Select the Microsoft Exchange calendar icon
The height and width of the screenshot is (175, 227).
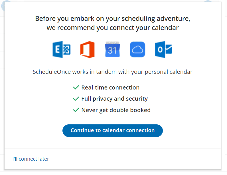click(62, 49)
